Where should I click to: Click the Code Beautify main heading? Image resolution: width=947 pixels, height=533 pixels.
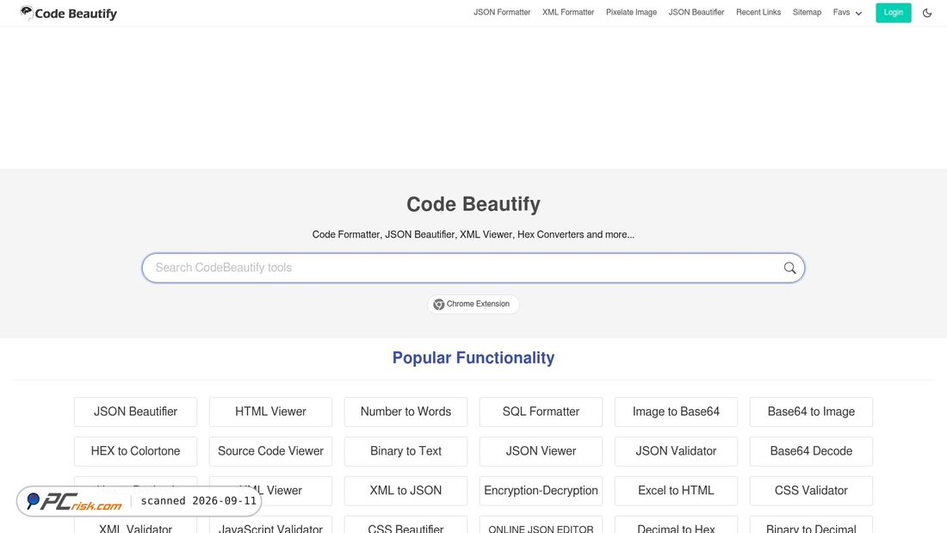[473, 204]
